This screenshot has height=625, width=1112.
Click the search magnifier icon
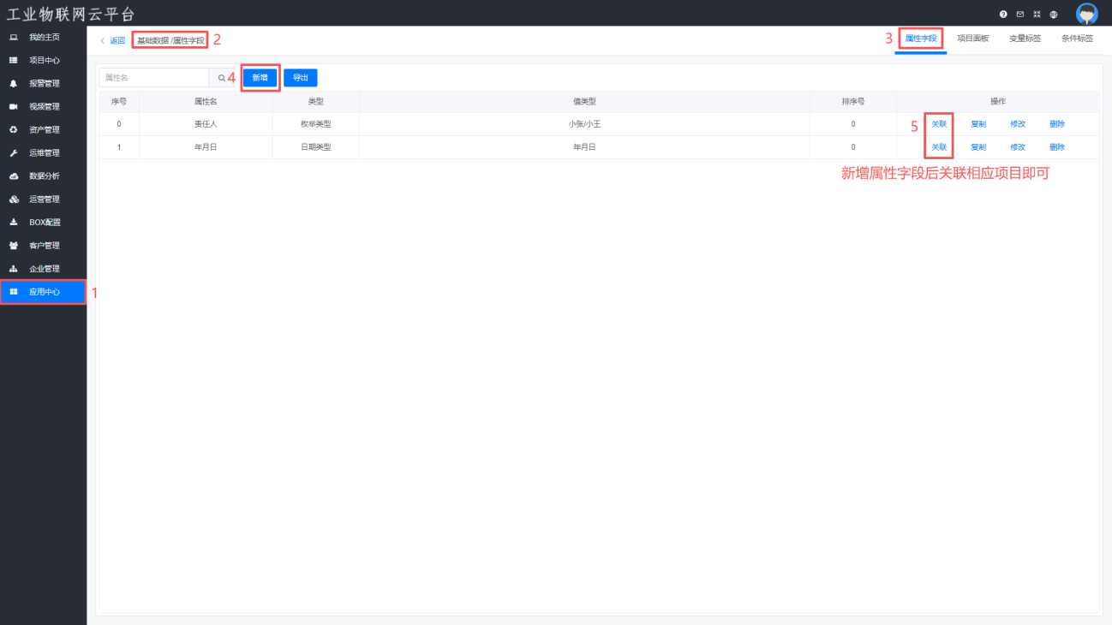[x=222, y=78]
